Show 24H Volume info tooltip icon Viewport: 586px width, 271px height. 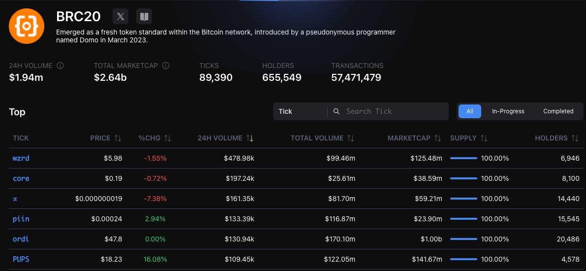(x=60, y=66)
